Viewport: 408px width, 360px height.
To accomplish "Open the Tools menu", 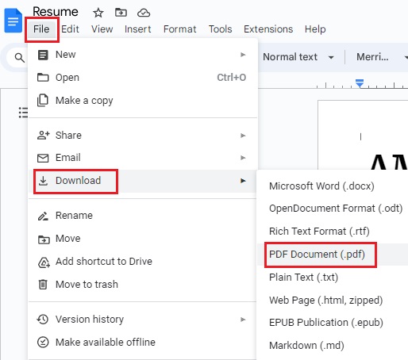I will click(x=221, y=29).
